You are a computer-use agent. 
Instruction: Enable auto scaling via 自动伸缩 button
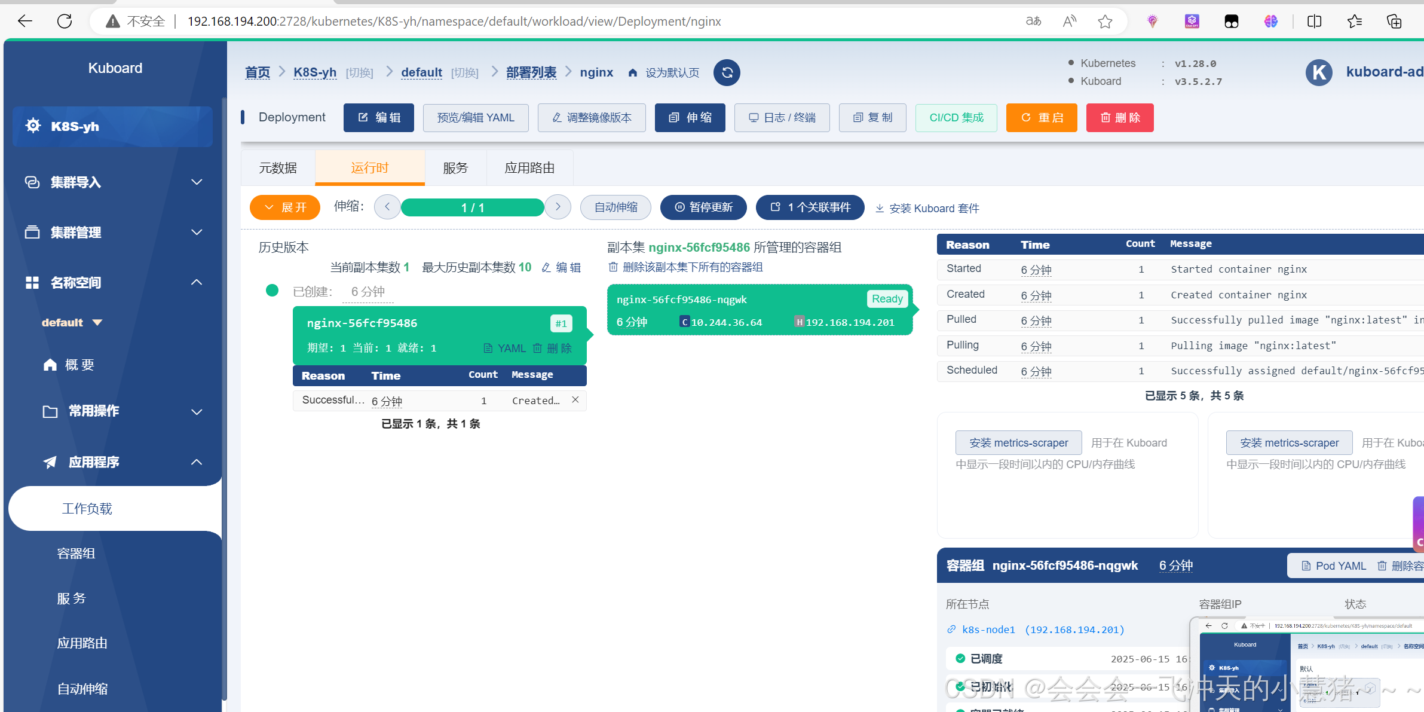(615, 207)
